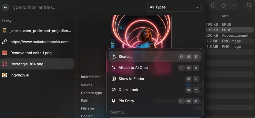Viewport: 255px width, 118px height.
Task: Choose Attach to AI Chat
Action: pyautogui.click(x=155, y=68)
